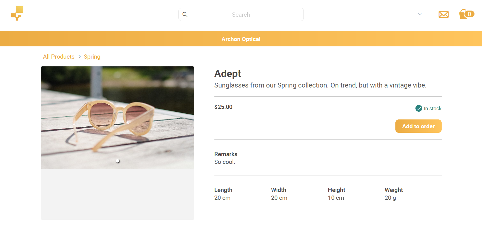
Task: Click the $25.00 price label
Action: pos(223,107)
